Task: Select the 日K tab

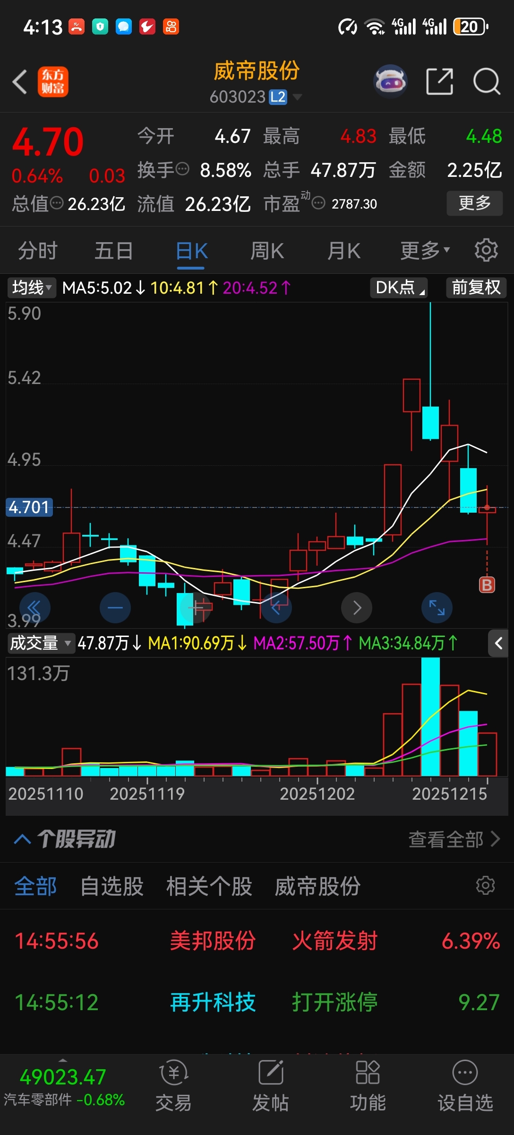Action: pyautogui.click(x=191, y=251)
